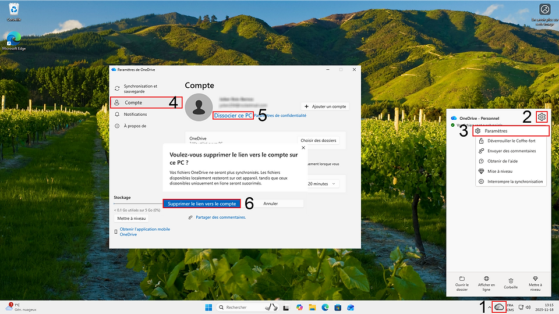Click the account profile avatar picture
This screenshot has width=559, height=314.
point(199,107)
